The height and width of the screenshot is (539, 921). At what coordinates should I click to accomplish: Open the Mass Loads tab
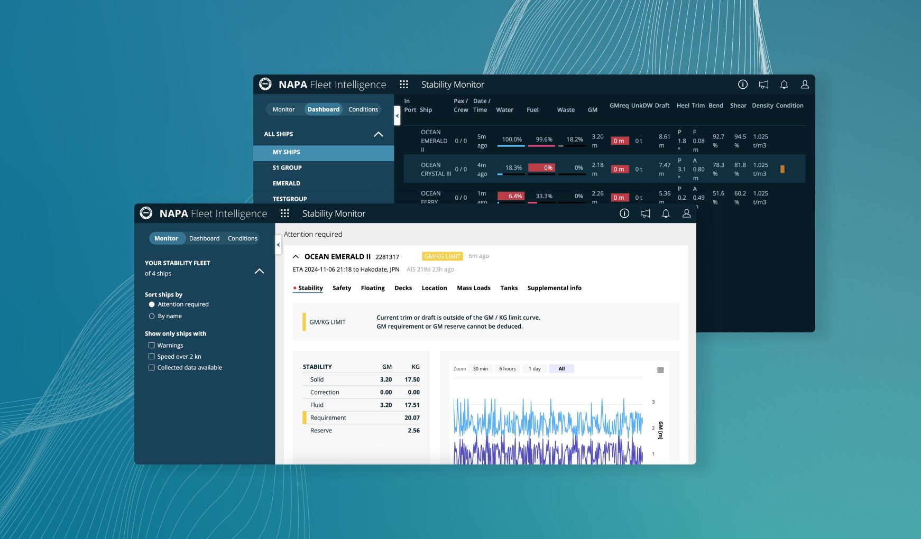[x=473, y=288]
